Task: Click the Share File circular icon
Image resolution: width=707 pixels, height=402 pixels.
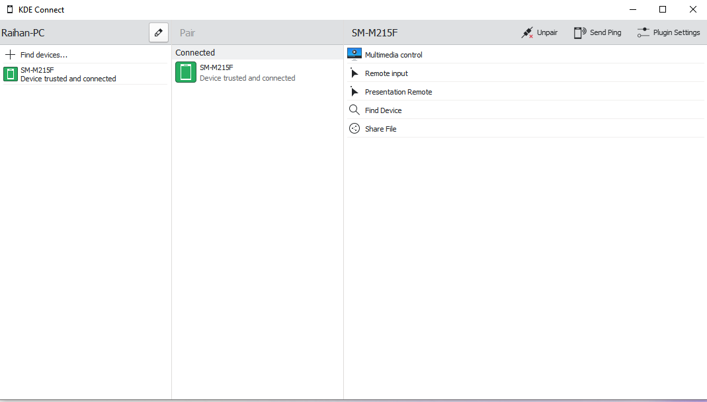Action: pos(354,128)
